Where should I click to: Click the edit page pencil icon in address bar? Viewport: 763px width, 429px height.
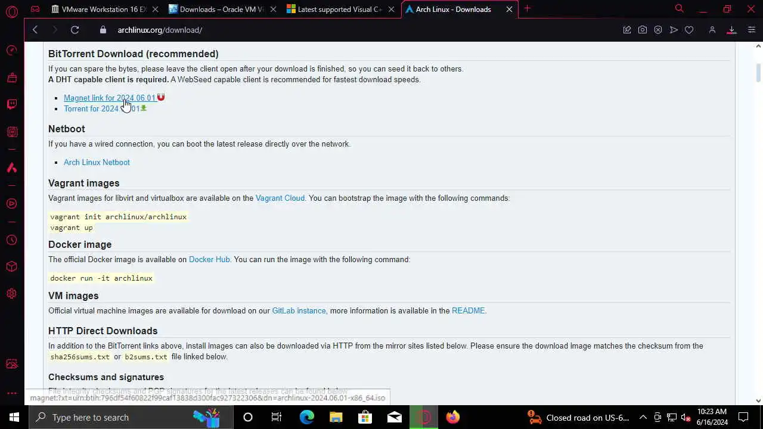627,30
